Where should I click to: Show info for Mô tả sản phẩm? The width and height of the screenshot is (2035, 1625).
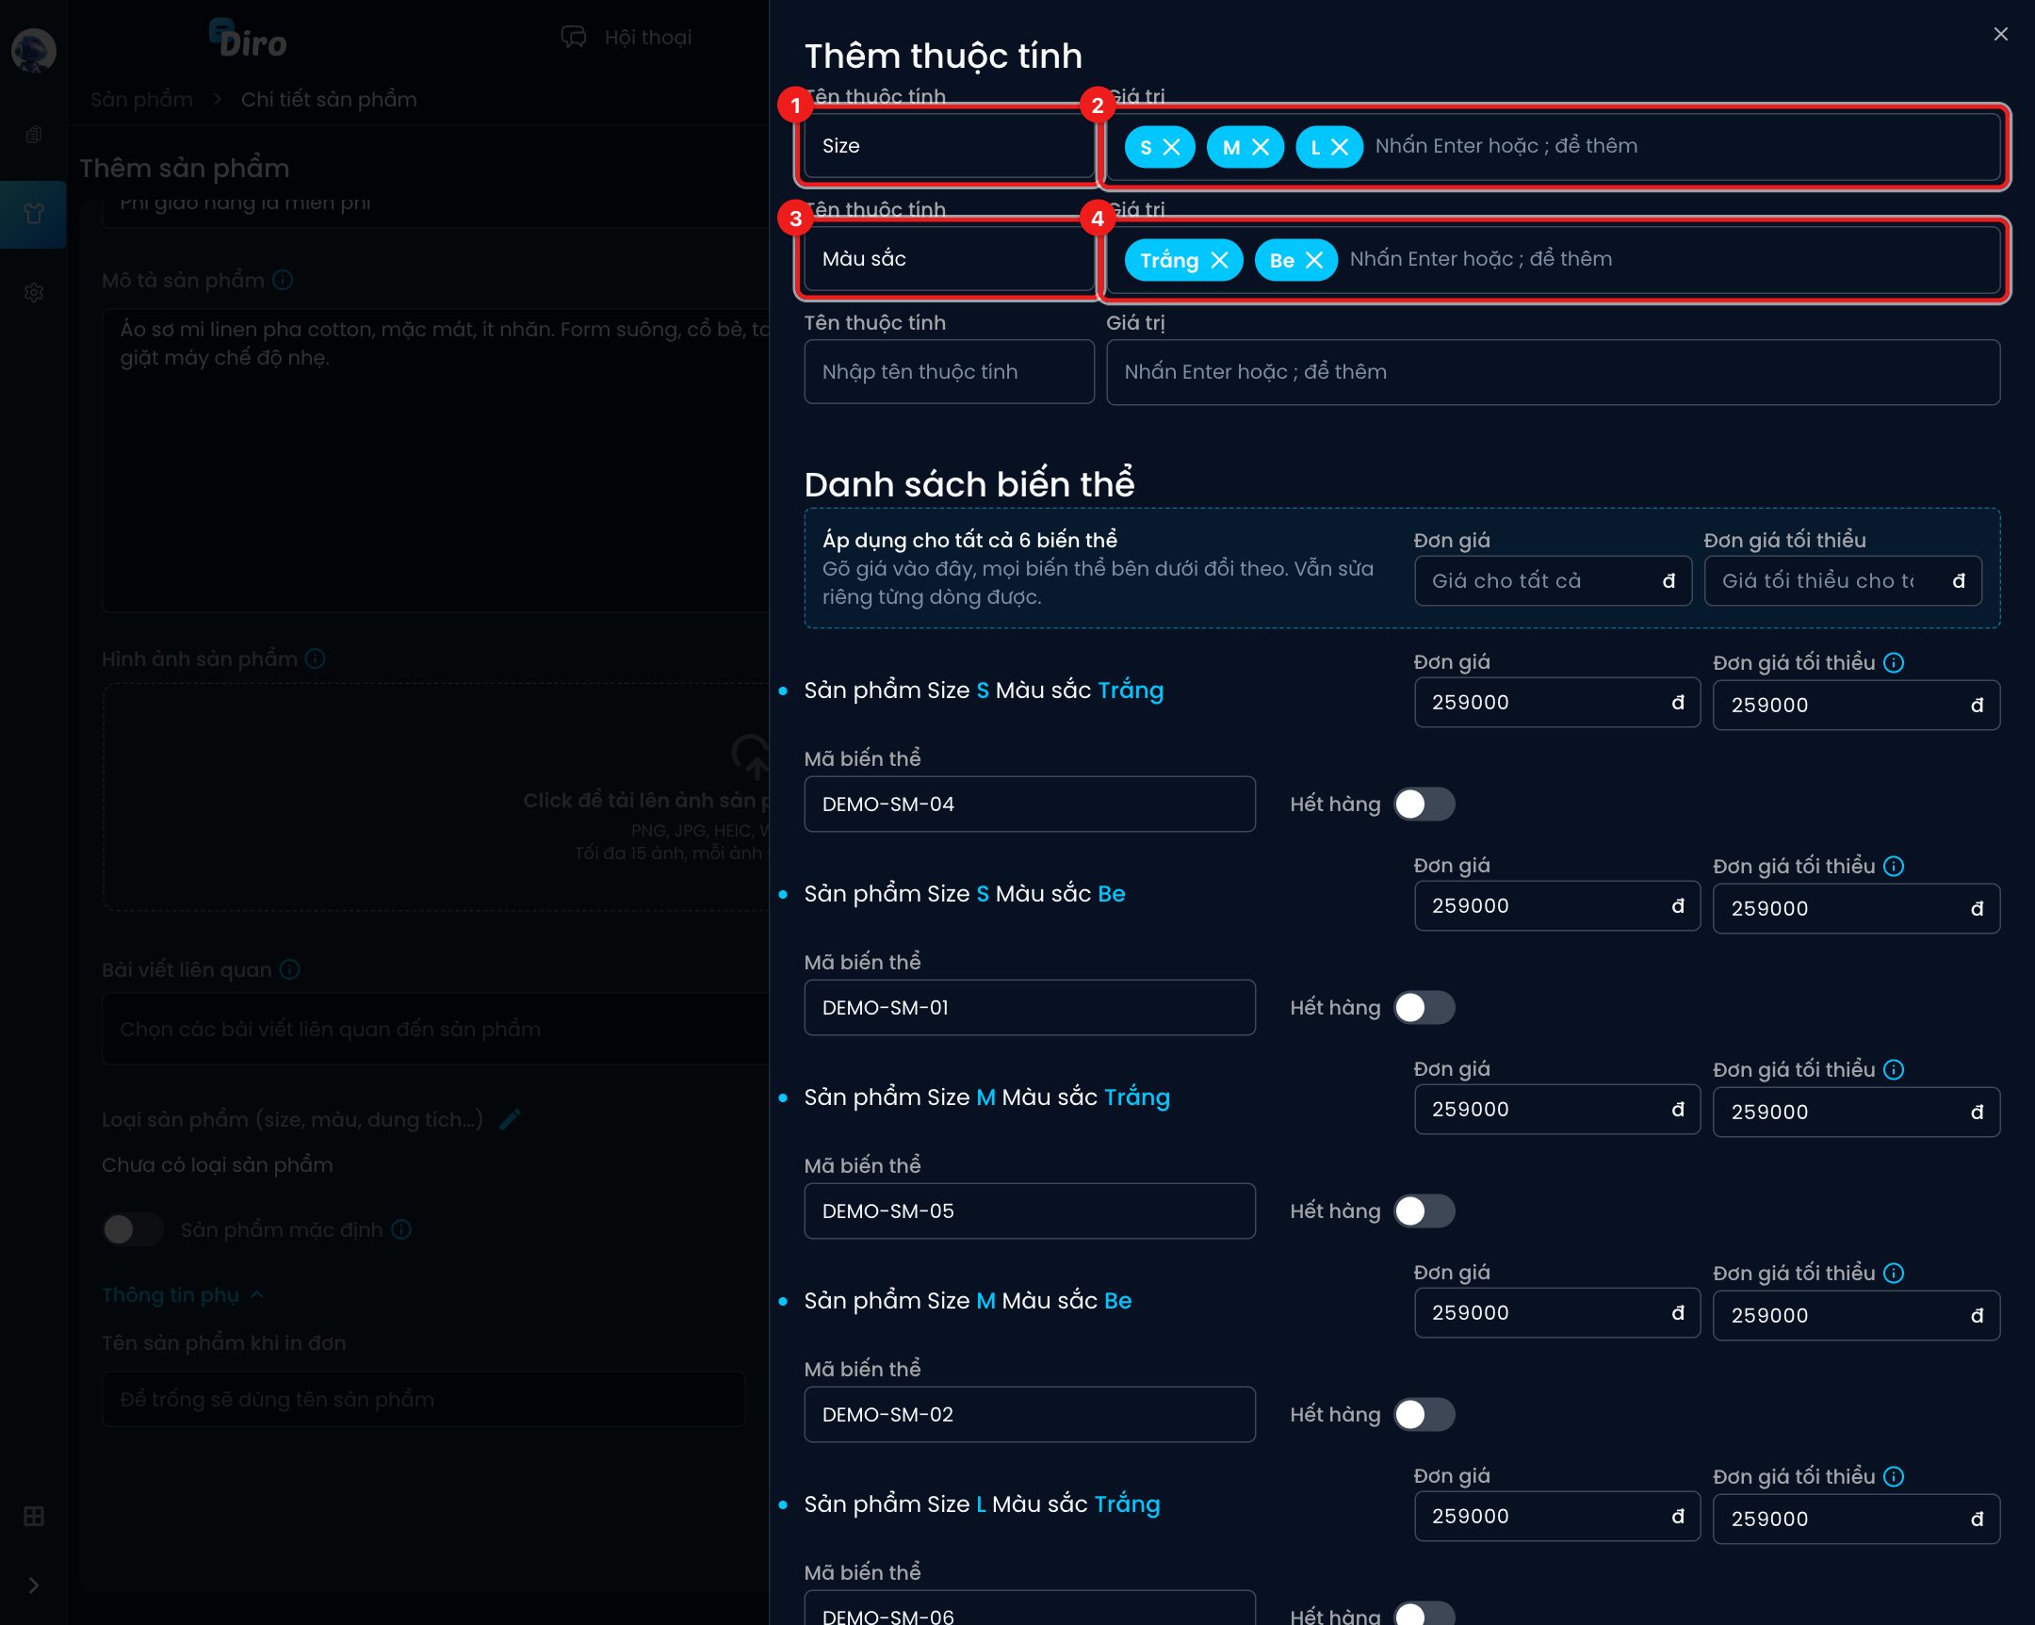[x=283, y=281]
